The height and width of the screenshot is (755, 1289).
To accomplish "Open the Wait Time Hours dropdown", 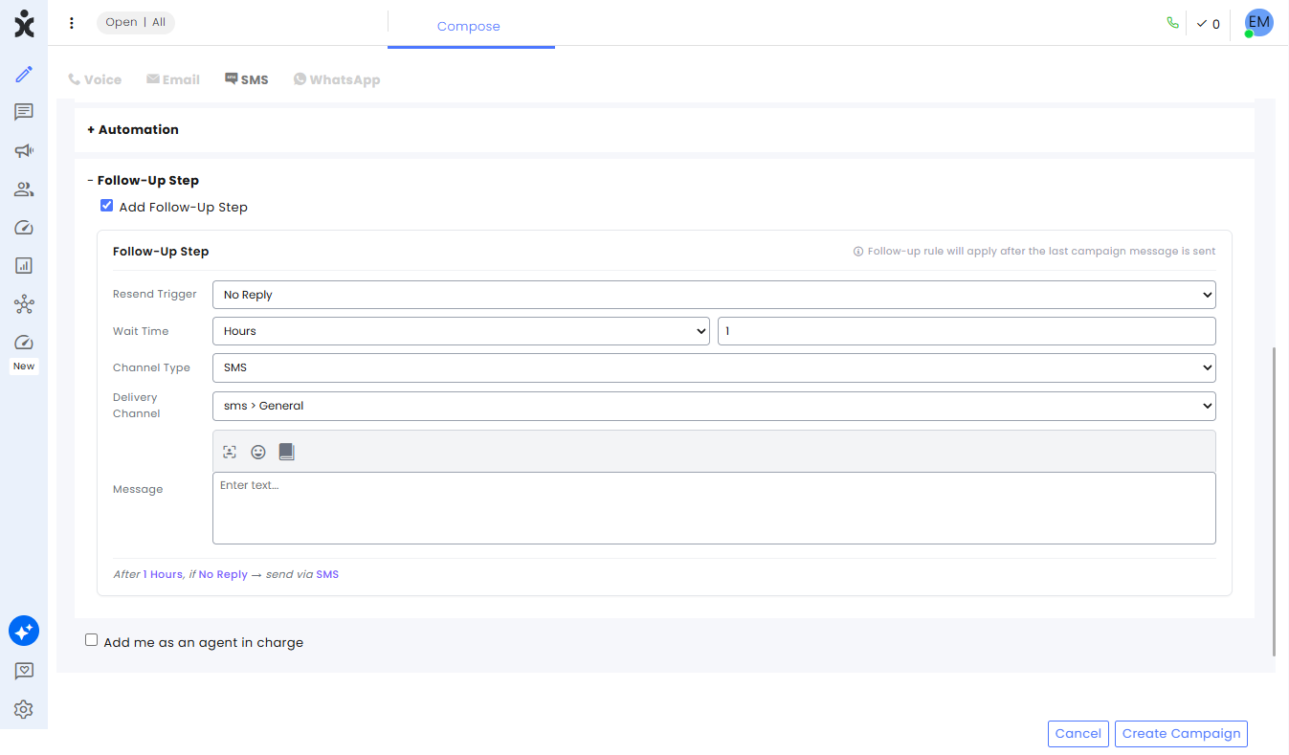I will click(x=461, y=331).
